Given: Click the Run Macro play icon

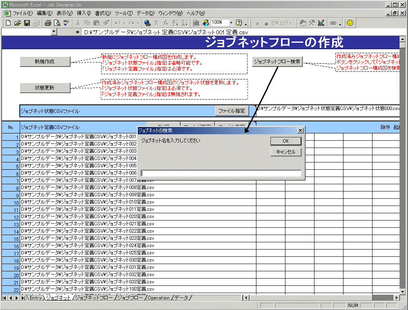Looking at the screenshot, I should coord(258,24).
